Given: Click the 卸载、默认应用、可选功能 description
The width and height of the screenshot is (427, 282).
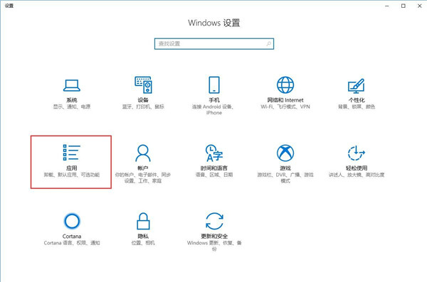Looking at the screenshot, I should 72,175.
